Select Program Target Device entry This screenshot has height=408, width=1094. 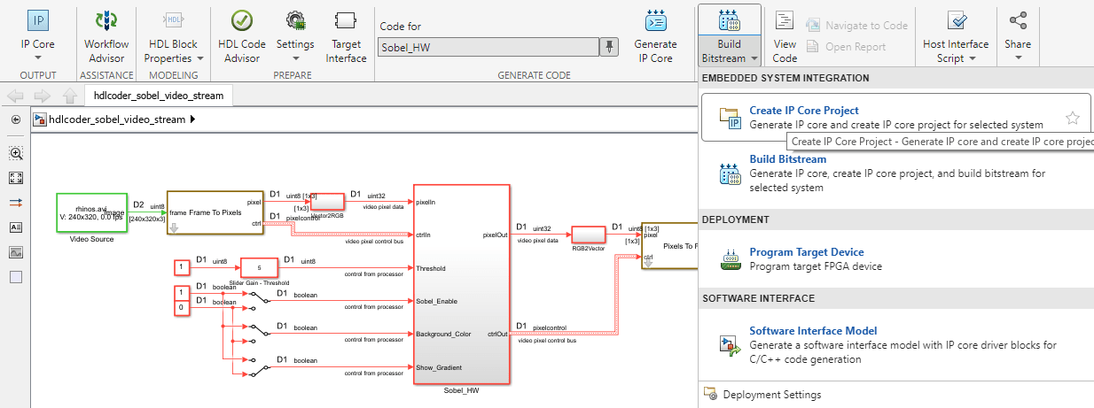click(897, 259)
